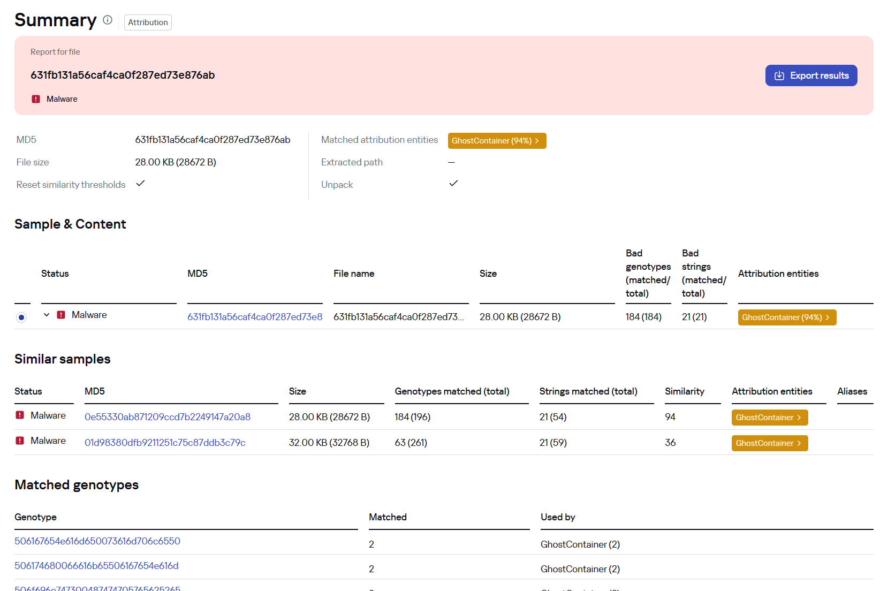
Task: Click the export icon in Export results button
Action: [x=779, y=75]
